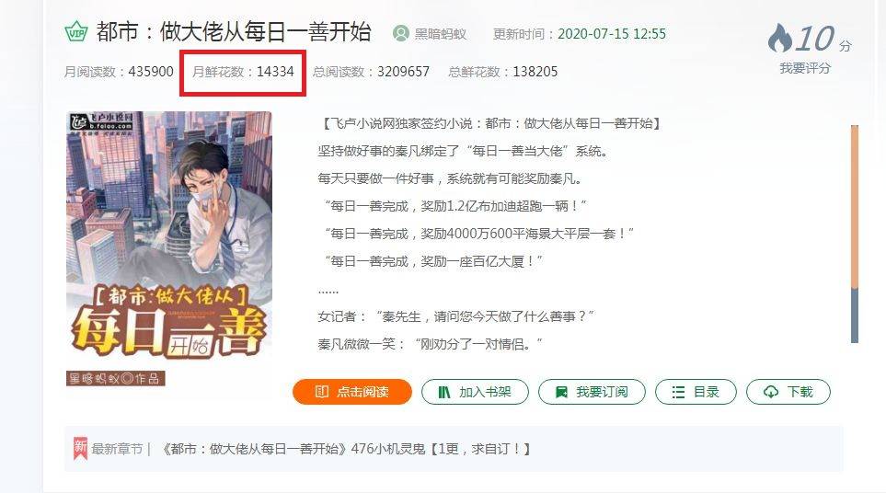Screen dimensions: 886x493
Task: Click the cloud download icon in 下载
Action: click(x=771, y=392)
